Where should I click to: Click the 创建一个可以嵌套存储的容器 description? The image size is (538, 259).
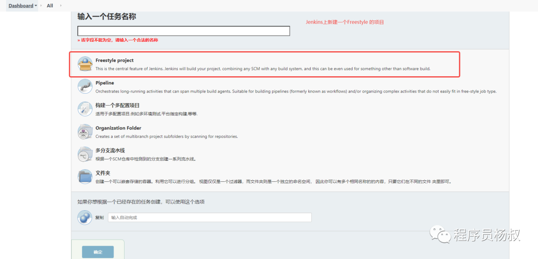coord(273,181)
